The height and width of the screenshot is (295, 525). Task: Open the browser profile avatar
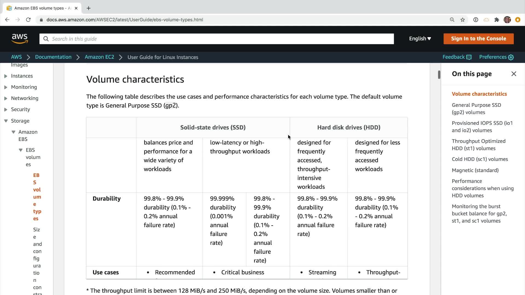tap(507, 20)
